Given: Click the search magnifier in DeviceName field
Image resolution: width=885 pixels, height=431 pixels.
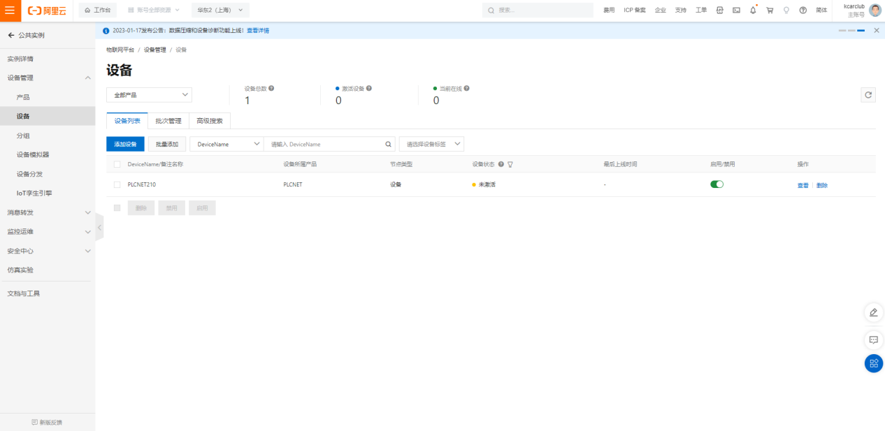Looking at the screenshot, I should 389,144.
